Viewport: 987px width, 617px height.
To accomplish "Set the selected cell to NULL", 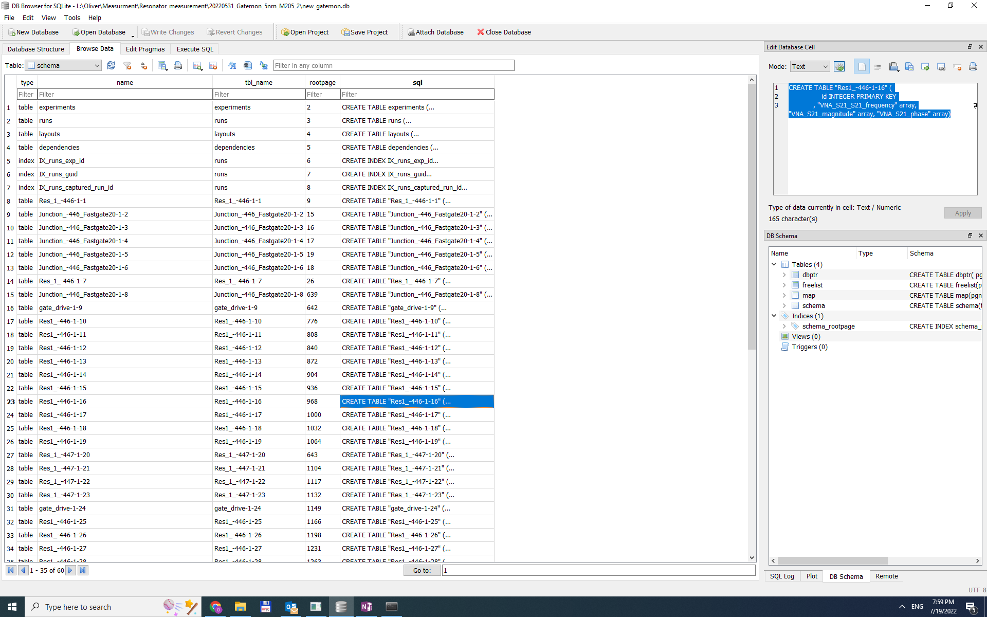I will pyautogui.click(x=958, y=66).
